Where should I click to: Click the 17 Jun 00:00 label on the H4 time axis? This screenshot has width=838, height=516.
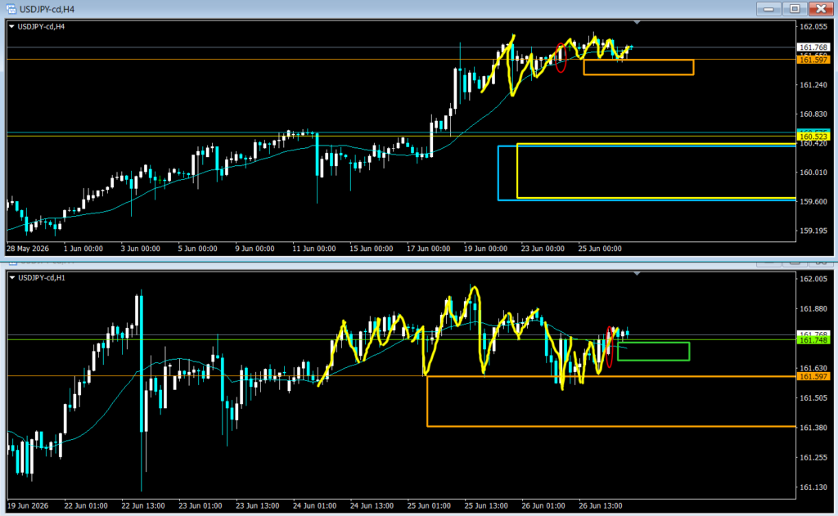pos(429,249)
